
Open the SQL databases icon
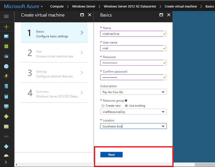[7, 86]
